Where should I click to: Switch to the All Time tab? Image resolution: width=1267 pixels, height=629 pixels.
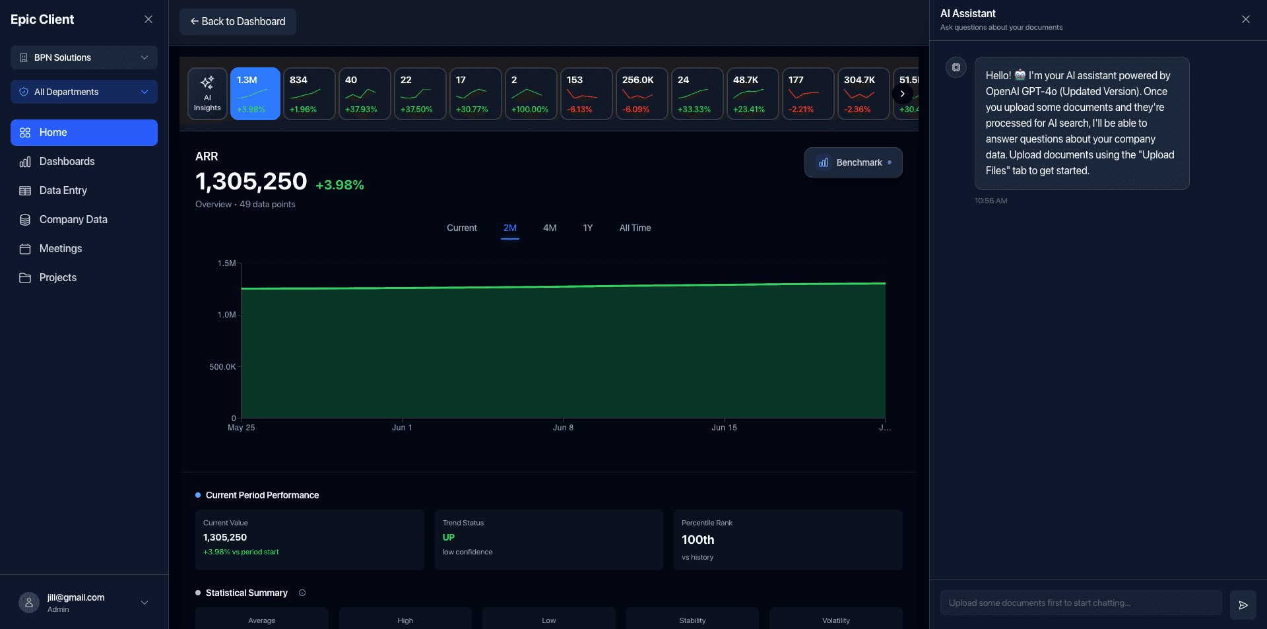click(634, 228)
